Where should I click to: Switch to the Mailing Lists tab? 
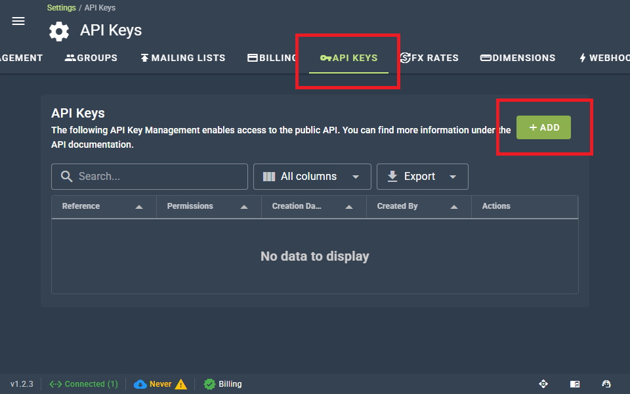coord(183,58)
